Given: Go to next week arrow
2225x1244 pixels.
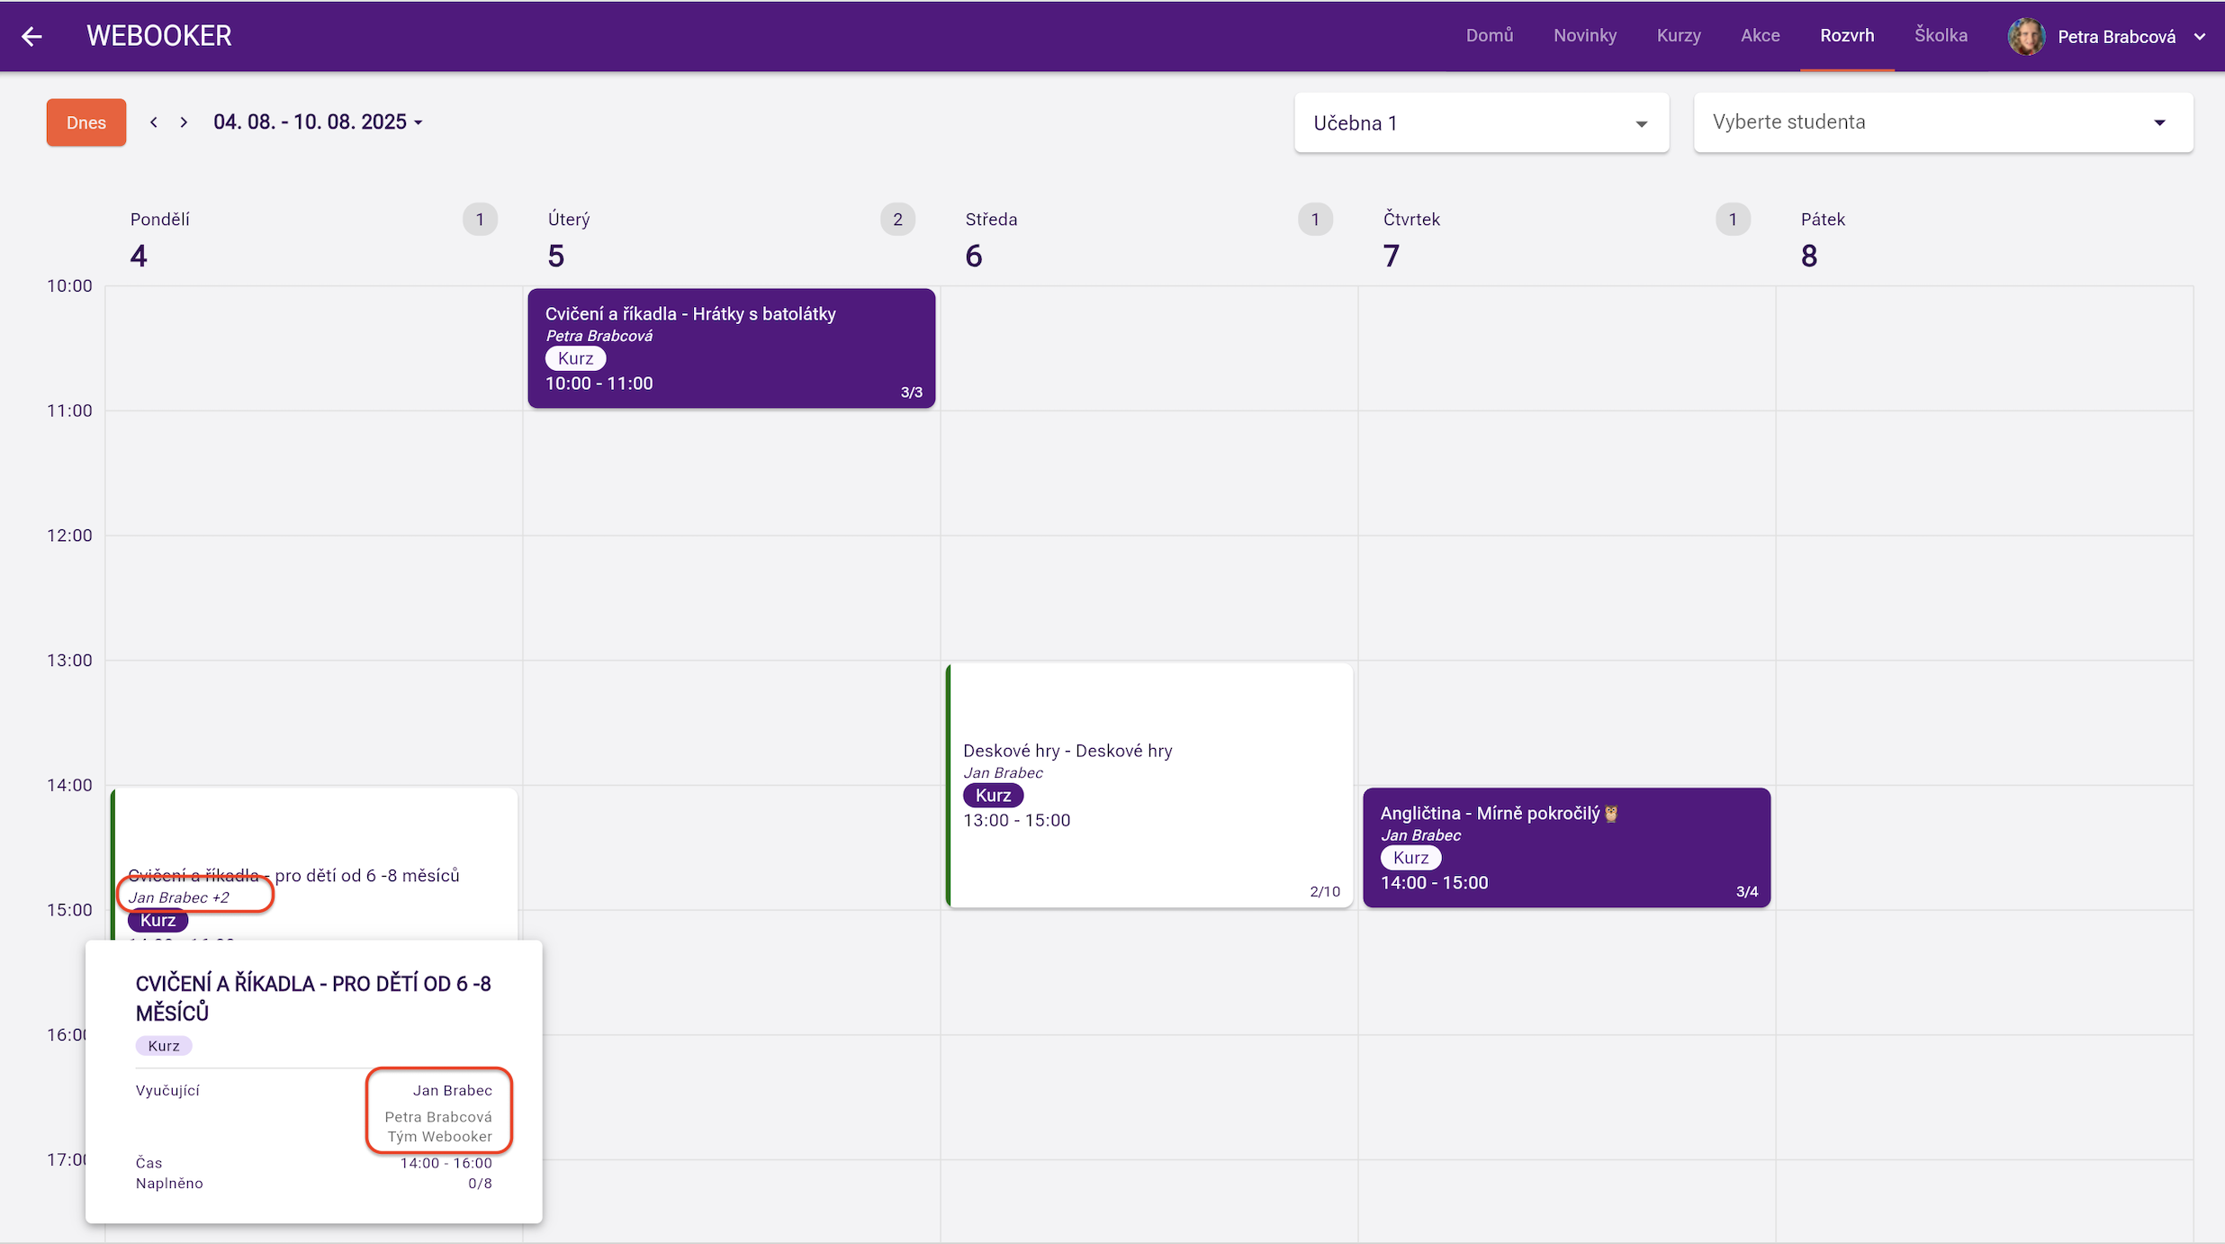Looking at the screenshot, I should pos(184,122).
